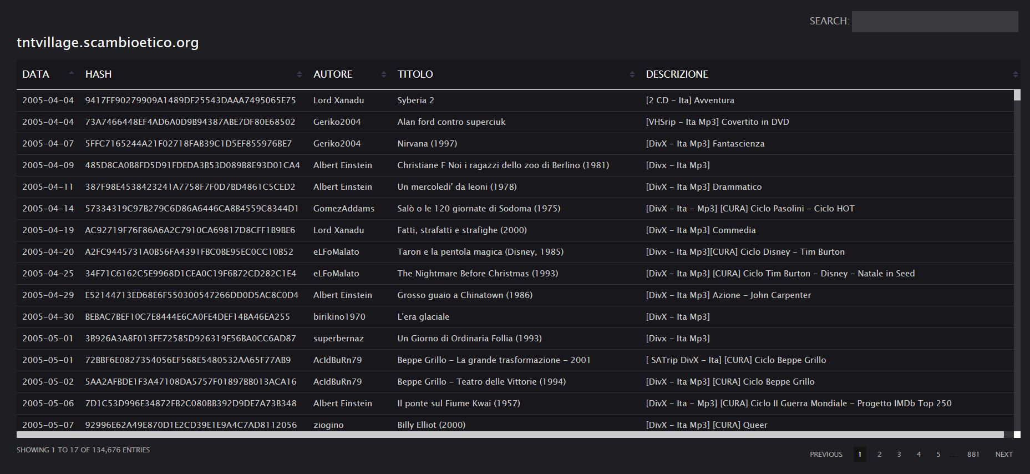Open page 2 of results
The width and height of the screenshot is (1030, 474).
click(x=879, y=454)
